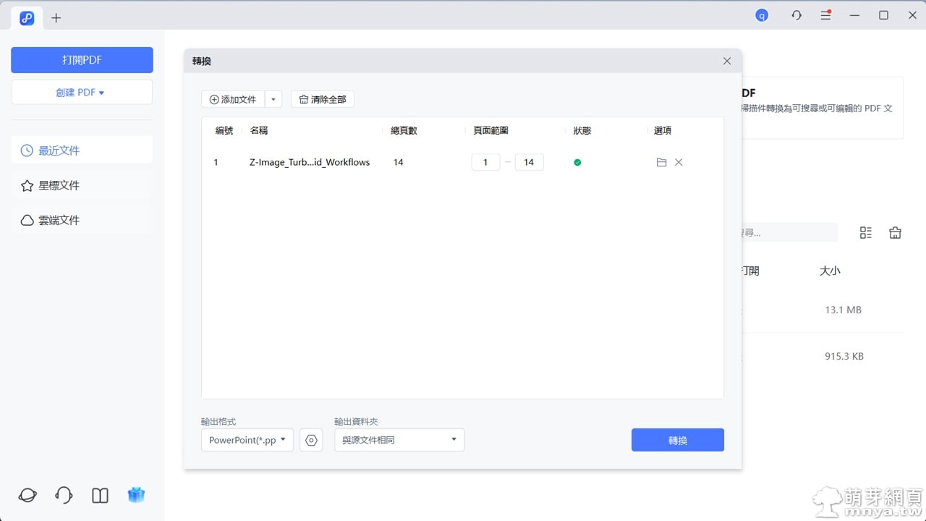The width and height of the screenshot is (926, 521).
Task: Open the output folder icon in file row
Action: 661,163
